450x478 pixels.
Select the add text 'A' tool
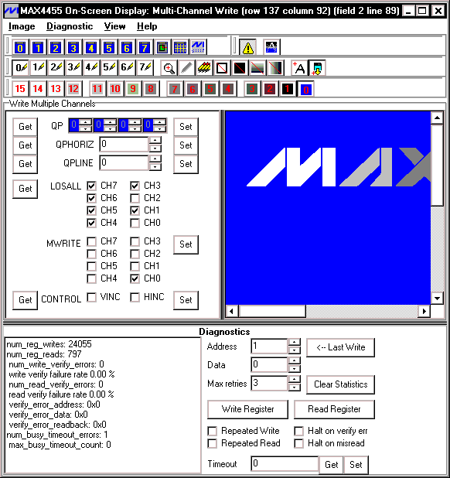299,67
